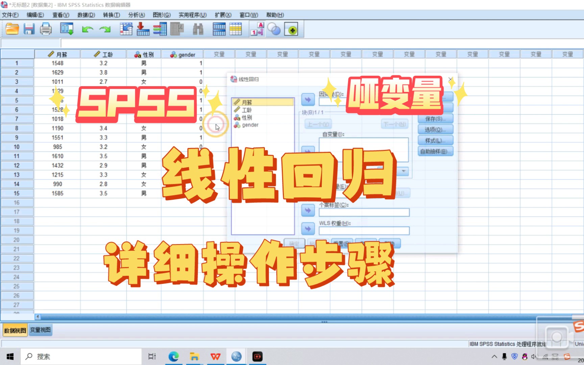Redo the last action
Image resolution: width=584 pixels, height=365 pixels.
105,29
